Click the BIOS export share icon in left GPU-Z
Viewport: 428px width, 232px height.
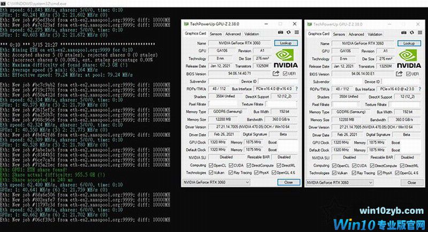[x=277, y=73]
